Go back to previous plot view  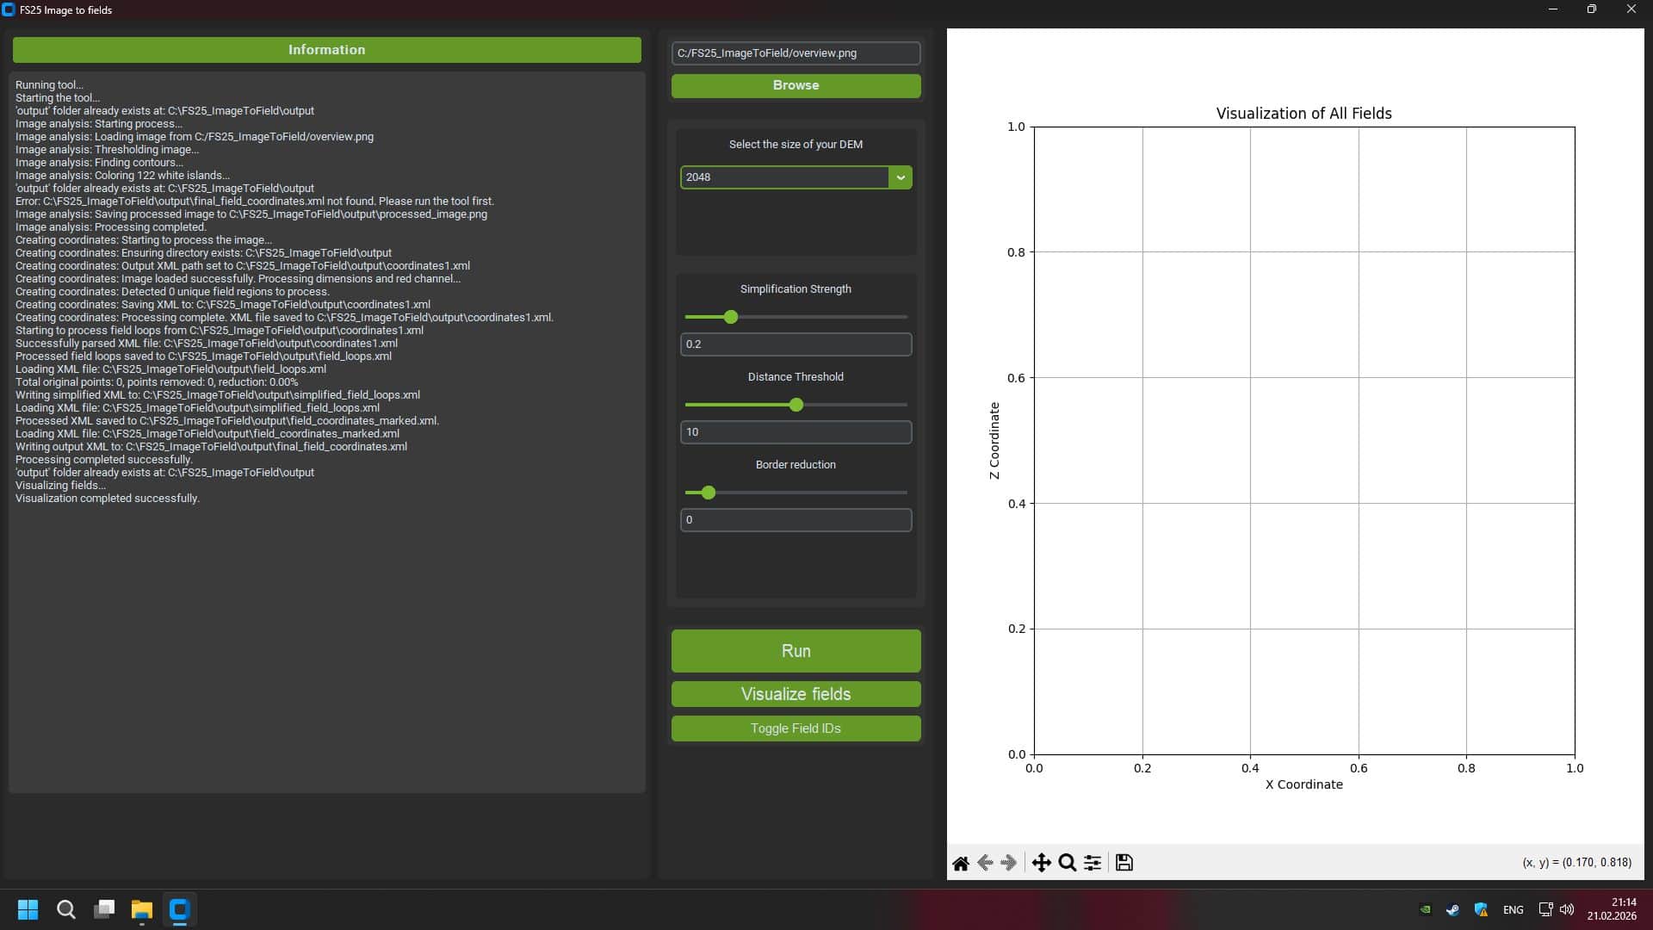pyautogui.click(x=985, y=863)
